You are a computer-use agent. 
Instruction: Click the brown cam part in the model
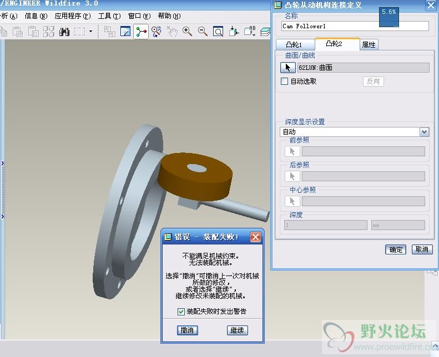pos(195,177)
